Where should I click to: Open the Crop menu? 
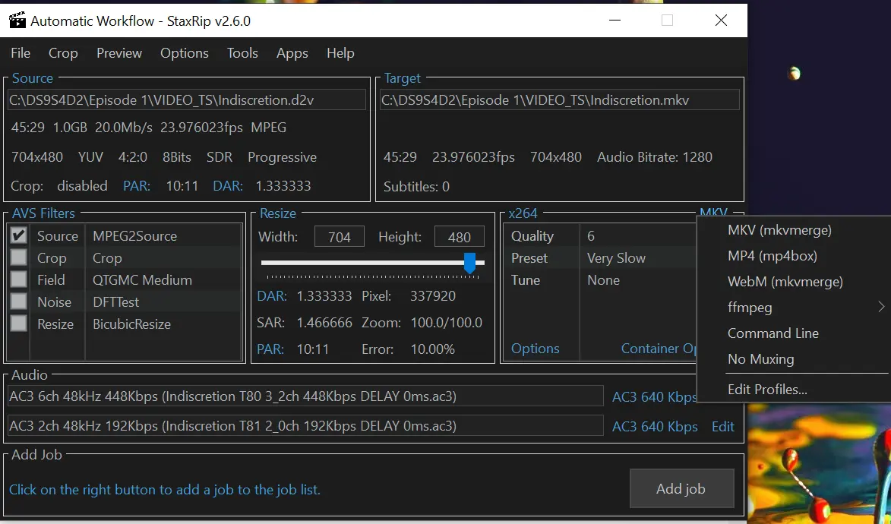pyautogui.click(x=63, y=53)
